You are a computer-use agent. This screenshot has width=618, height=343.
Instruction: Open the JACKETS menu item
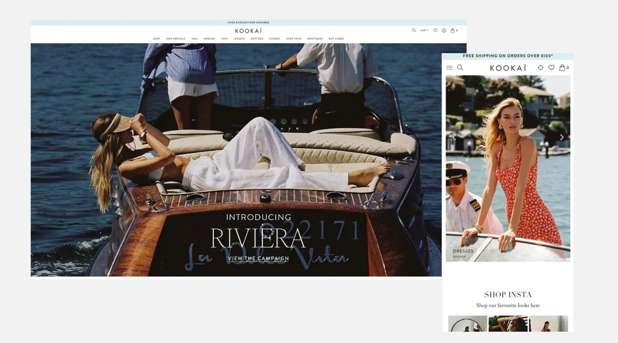coord(239,39)
